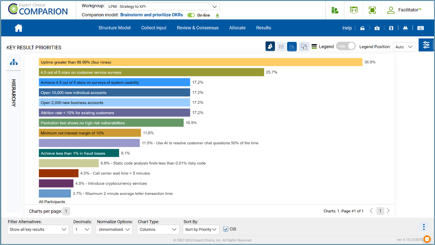The height and width of the screenshot is (245, 435).
Task: Click the Facilitator account menu
Action: click(x=409, y=10)
